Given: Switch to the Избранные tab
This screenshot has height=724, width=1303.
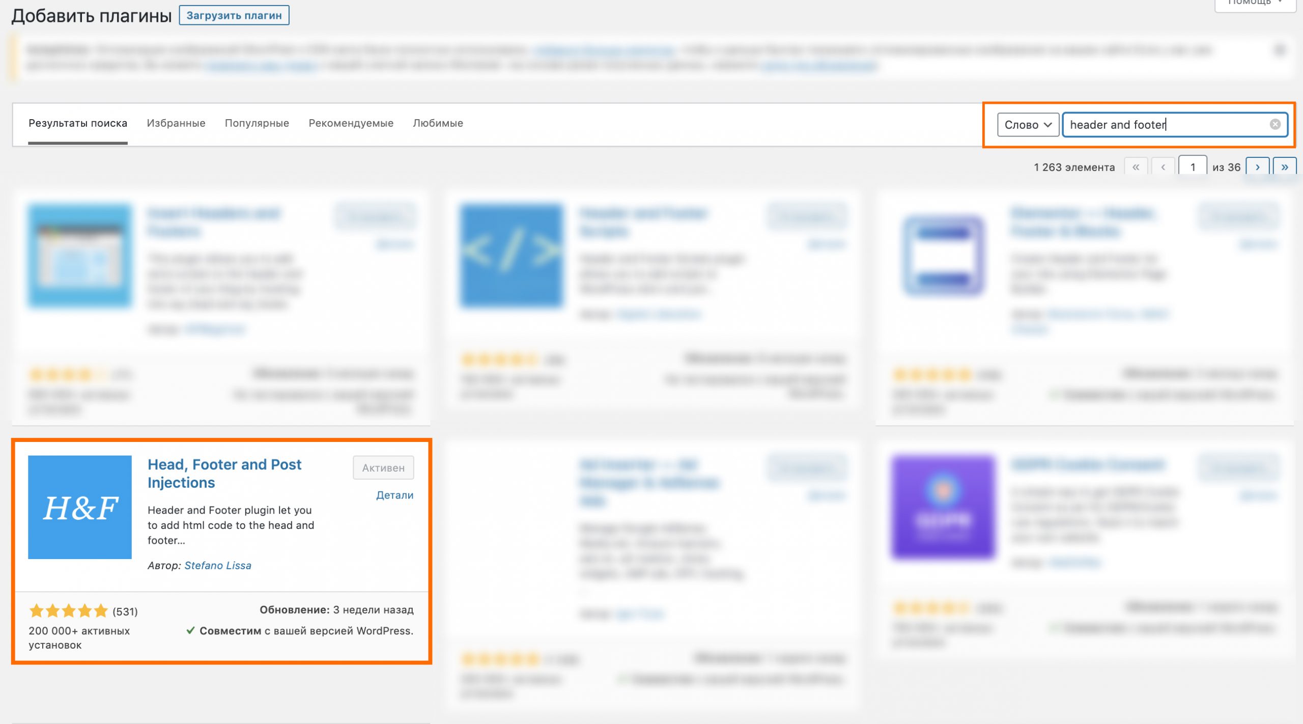Looking at the screenshot, I should click(176, 123).
